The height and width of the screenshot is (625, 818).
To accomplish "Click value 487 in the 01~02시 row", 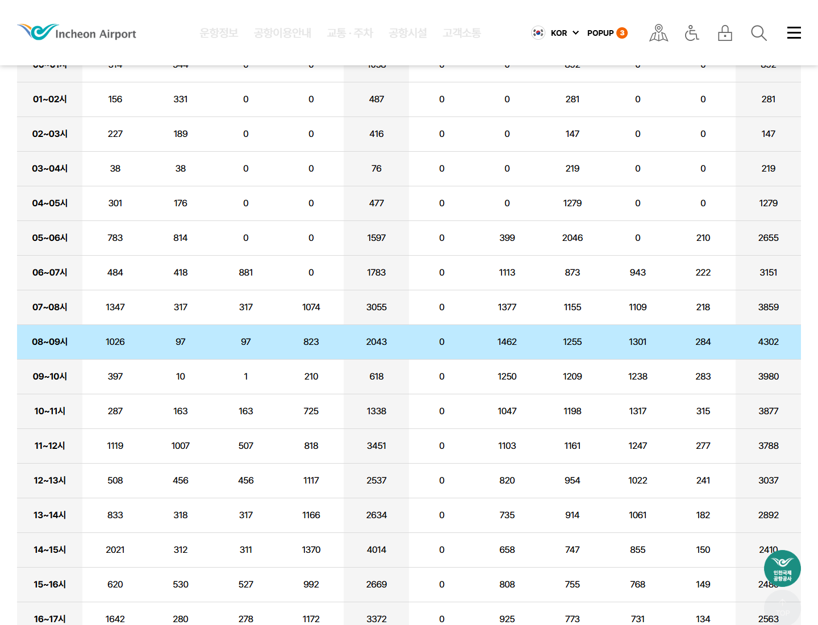I will pos(377,99).
